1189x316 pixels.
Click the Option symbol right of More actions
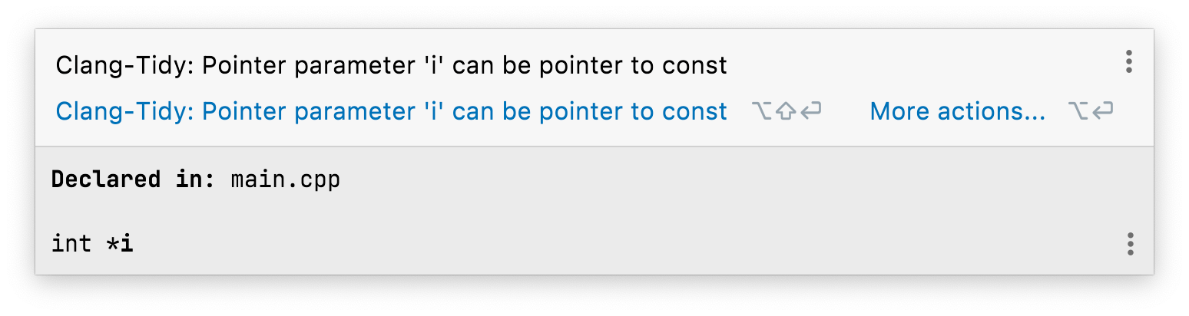1078,112
